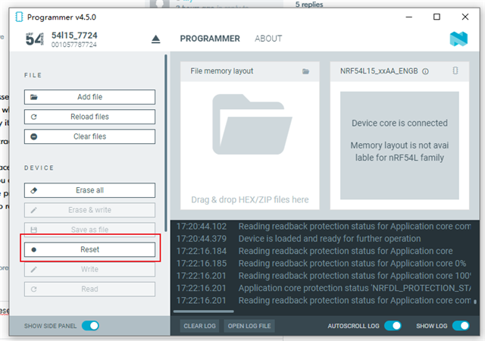485x341 pixels.
Task: Click the device name 54l15_7724
Action: pyautogui.click(x=74, y=36)
